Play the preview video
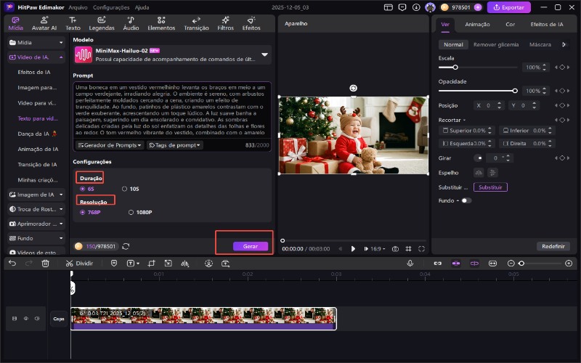Viewport: 581px width, 363px height. pyautogui.click(x=353, y=249)
